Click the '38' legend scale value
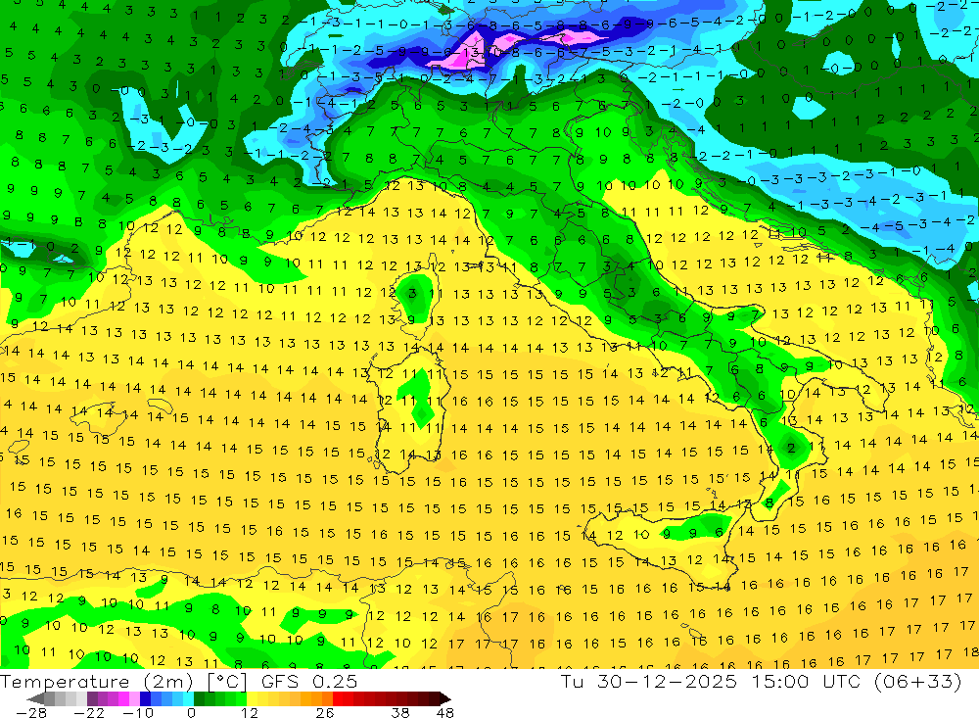 click(x=400, y=712)
